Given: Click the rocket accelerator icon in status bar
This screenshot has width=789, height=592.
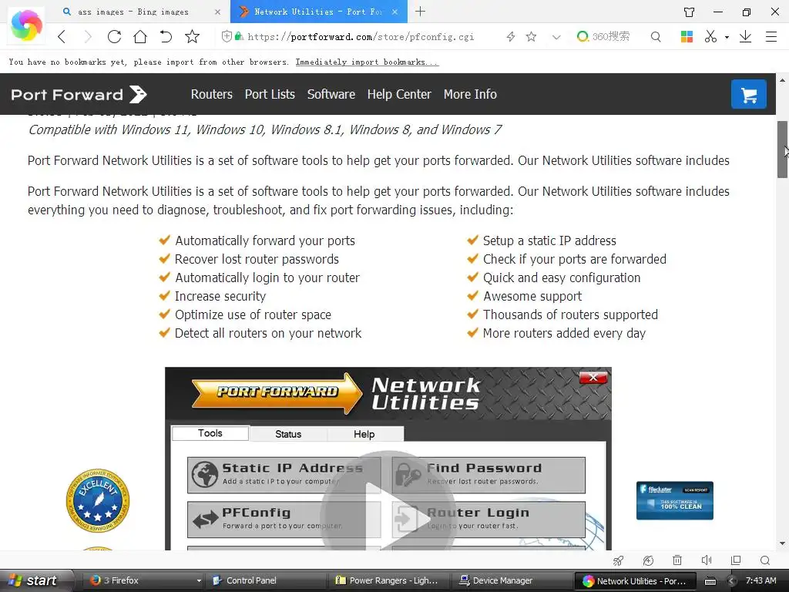Looking at the screenshot, I should click(x=619, y=560).
